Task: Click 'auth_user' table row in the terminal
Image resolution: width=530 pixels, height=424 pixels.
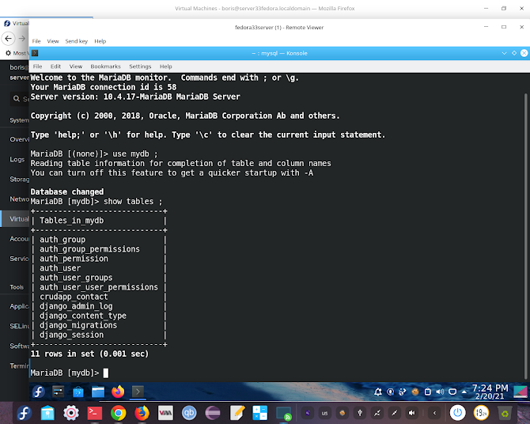Action: [60, 268]
